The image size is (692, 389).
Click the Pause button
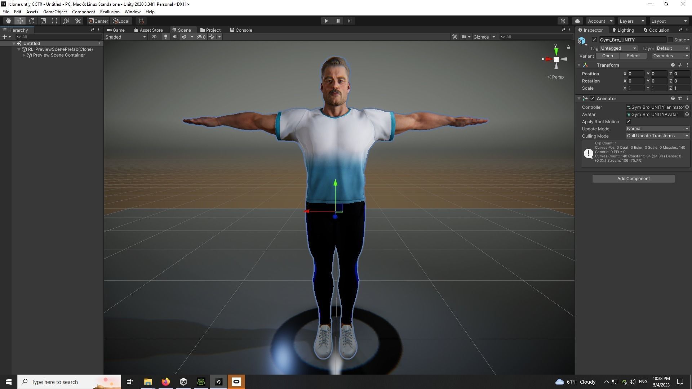click(338, 21)
